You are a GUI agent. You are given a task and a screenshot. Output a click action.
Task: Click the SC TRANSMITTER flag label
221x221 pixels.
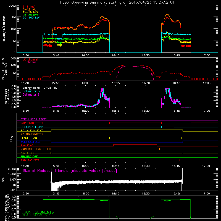tap(32, 134)
